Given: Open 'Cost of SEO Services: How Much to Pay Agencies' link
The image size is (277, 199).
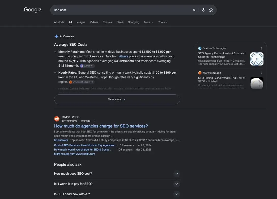Looking at the screenshot, I should [86, 145].
